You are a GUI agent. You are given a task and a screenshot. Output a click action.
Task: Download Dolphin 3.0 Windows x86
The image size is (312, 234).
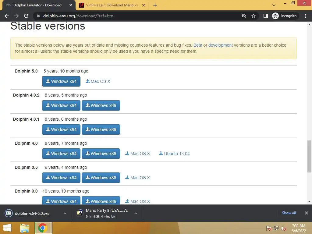[x=101, y=201]
